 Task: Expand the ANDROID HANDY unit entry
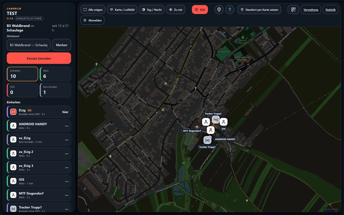(39, 126)
